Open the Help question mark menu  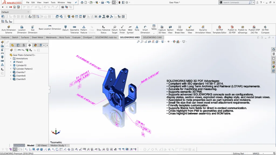point(261,2)
